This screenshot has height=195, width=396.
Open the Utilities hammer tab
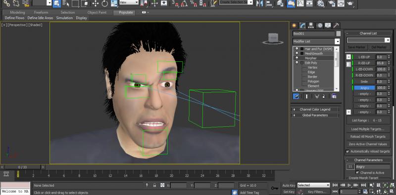(336, 25)
